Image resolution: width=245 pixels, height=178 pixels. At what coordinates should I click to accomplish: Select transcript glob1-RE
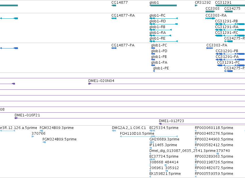pos(157,38)
